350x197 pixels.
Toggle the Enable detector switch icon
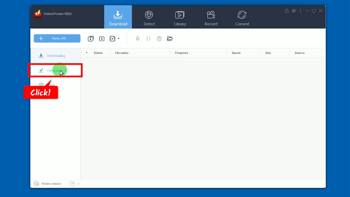click(36, 184)
